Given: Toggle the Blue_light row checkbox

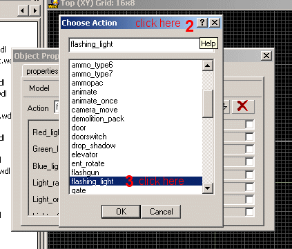Looking at the screenshot, I should tap(249, 149).
